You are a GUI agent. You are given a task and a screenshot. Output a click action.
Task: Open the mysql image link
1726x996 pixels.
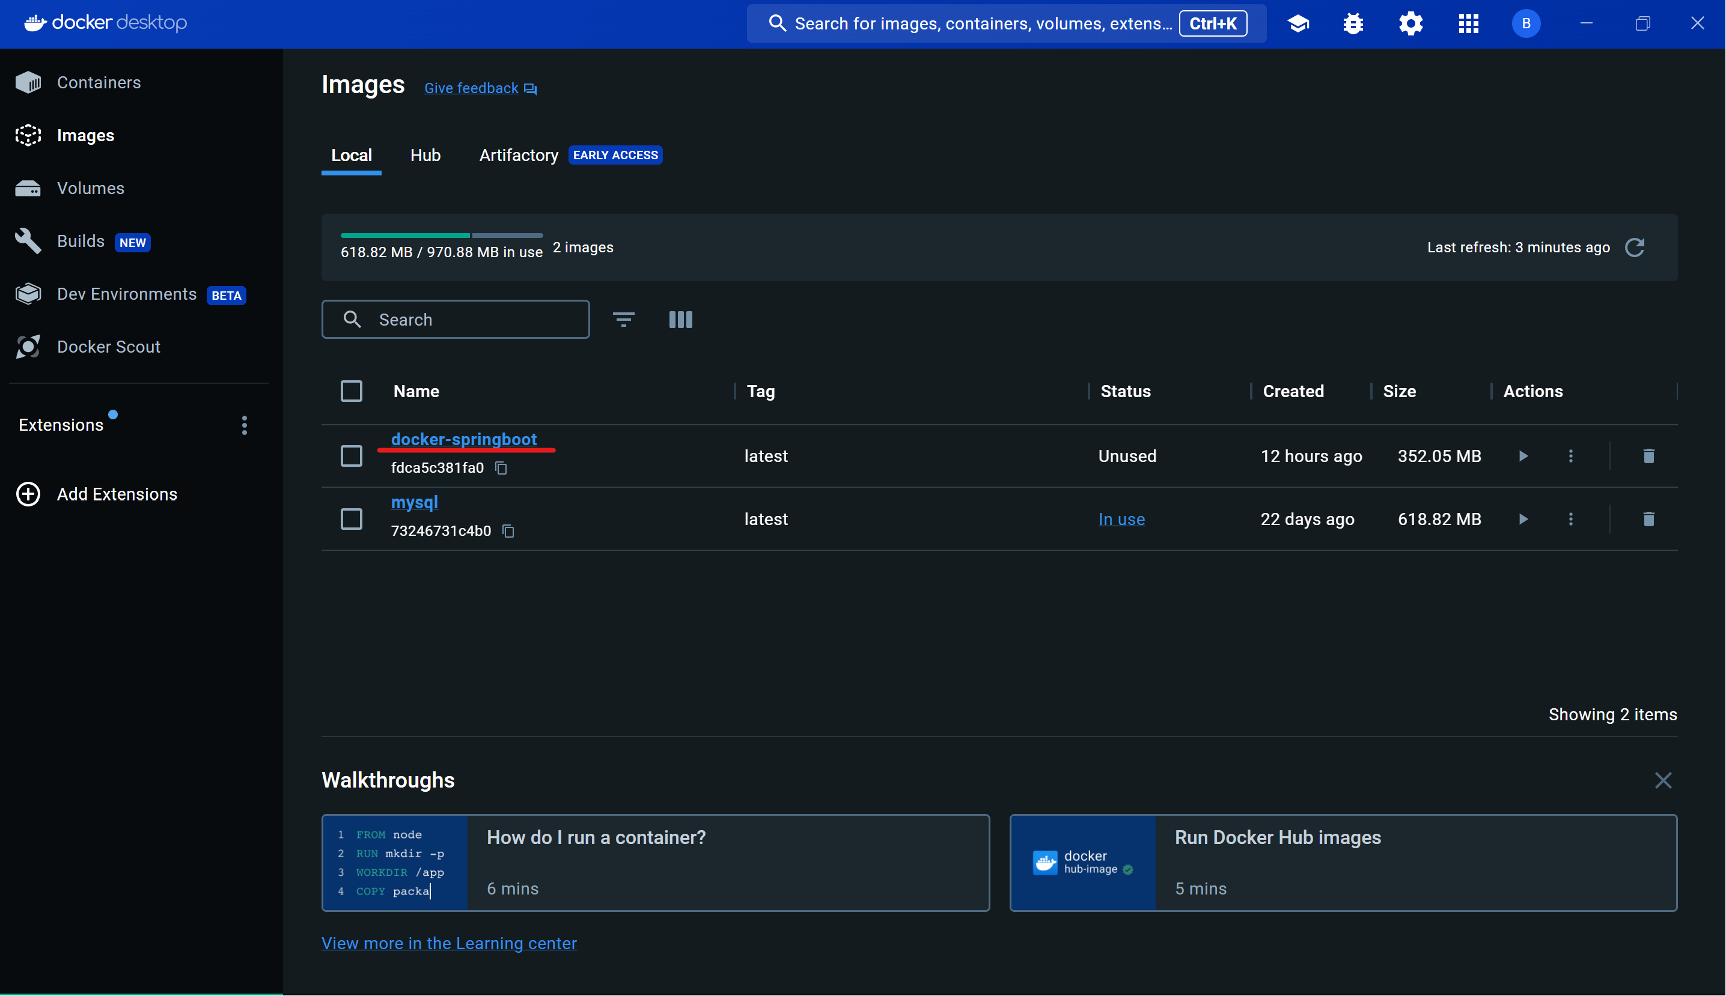tap(414, 502)
